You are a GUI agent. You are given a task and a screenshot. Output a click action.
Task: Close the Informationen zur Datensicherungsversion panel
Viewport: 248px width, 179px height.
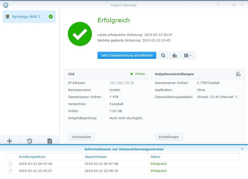coord(242,149)
